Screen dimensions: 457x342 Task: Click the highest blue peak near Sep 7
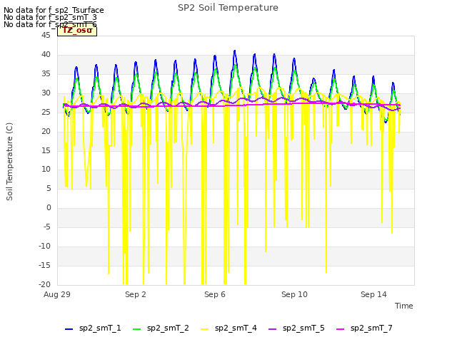[x=235, y=51]
